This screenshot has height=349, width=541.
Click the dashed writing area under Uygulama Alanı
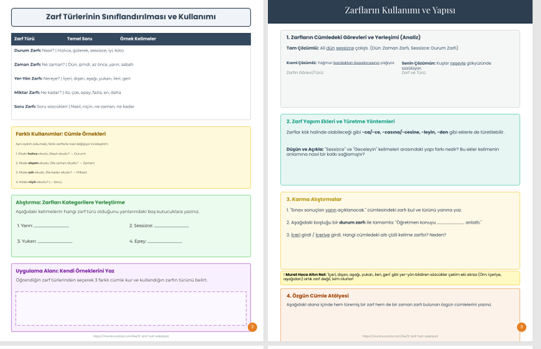(130, 308)
